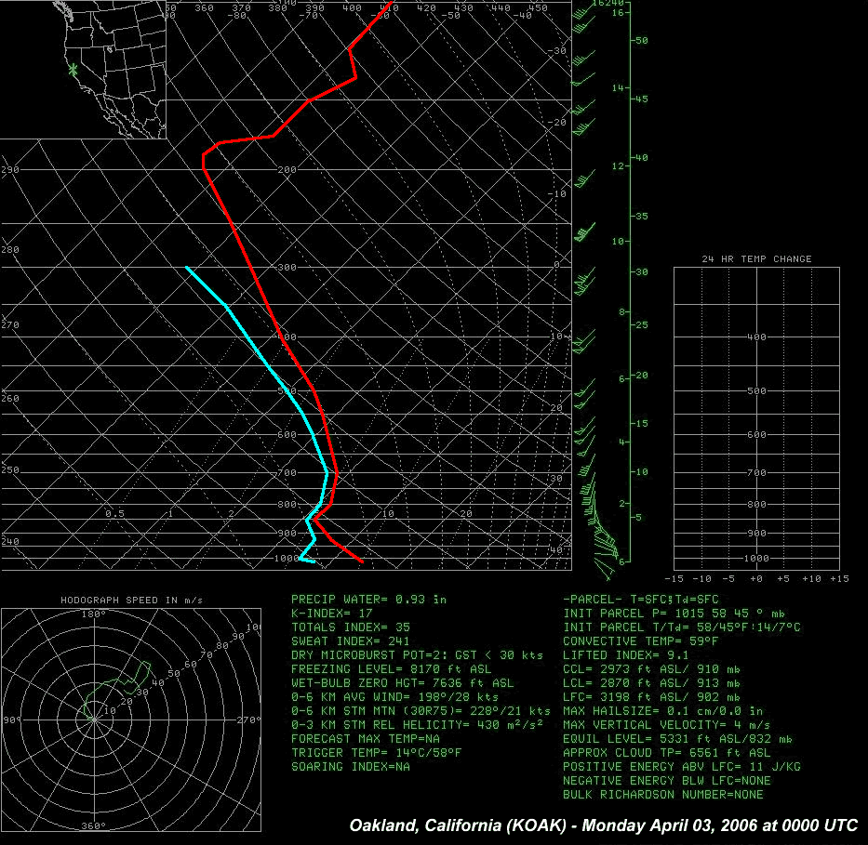Click the '360°' label on the hodograph

coord(94,825)
